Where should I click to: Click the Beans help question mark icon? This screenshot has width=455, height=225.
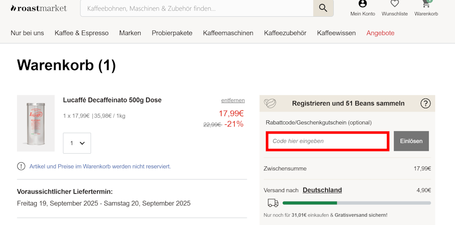point(425,103)
